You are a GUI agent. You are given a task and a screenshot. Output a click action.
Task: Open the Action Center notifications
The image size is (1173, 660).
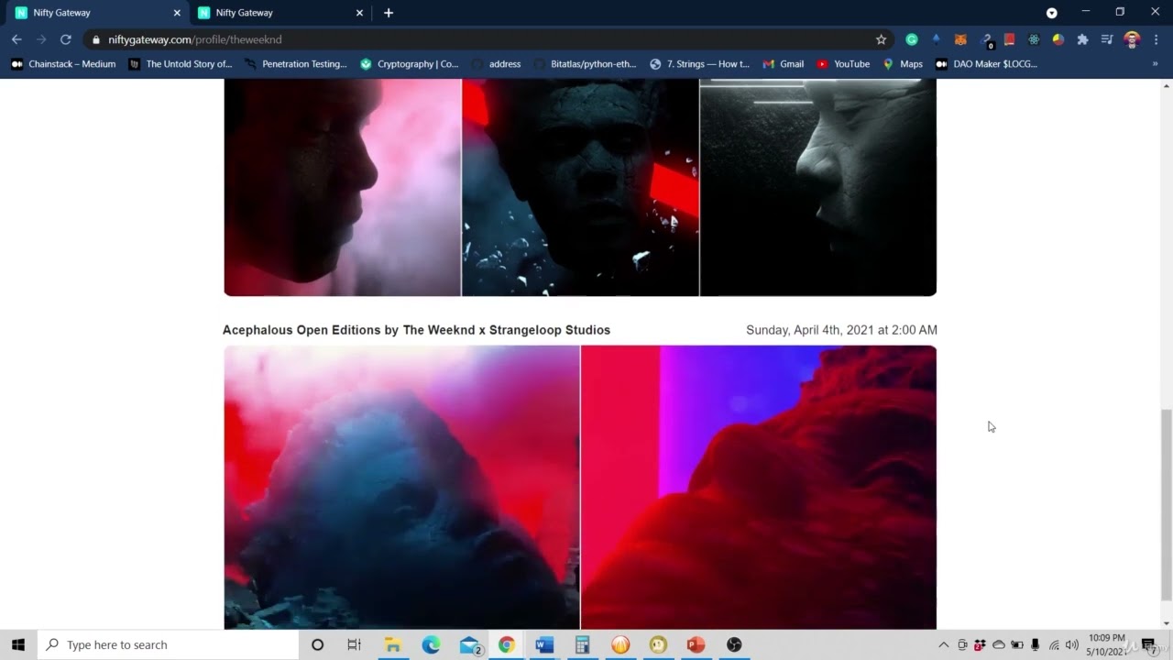coord(1149,645)
